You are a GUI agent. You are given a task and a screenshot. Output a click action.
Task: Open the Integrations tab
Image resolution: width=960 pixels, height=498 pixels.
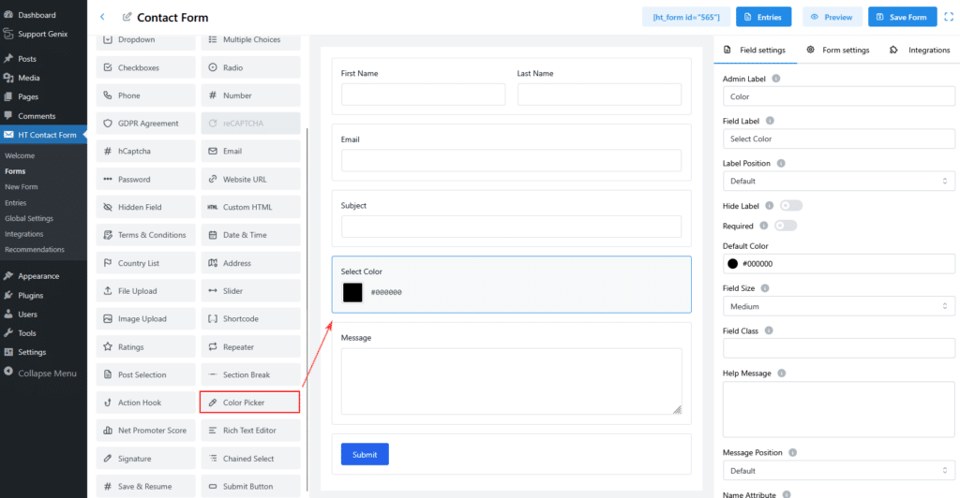921,50
